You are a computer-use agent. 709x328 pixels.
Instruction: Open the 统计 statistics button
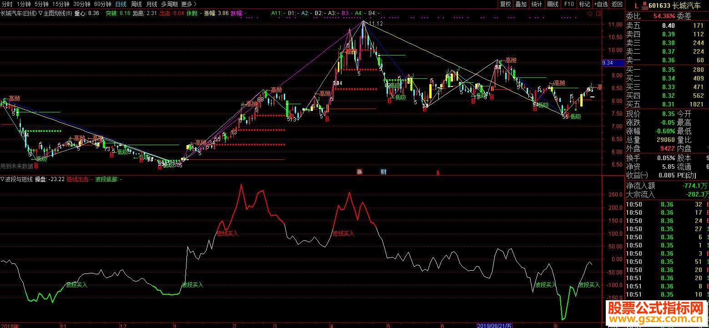[x=537, y=4]
